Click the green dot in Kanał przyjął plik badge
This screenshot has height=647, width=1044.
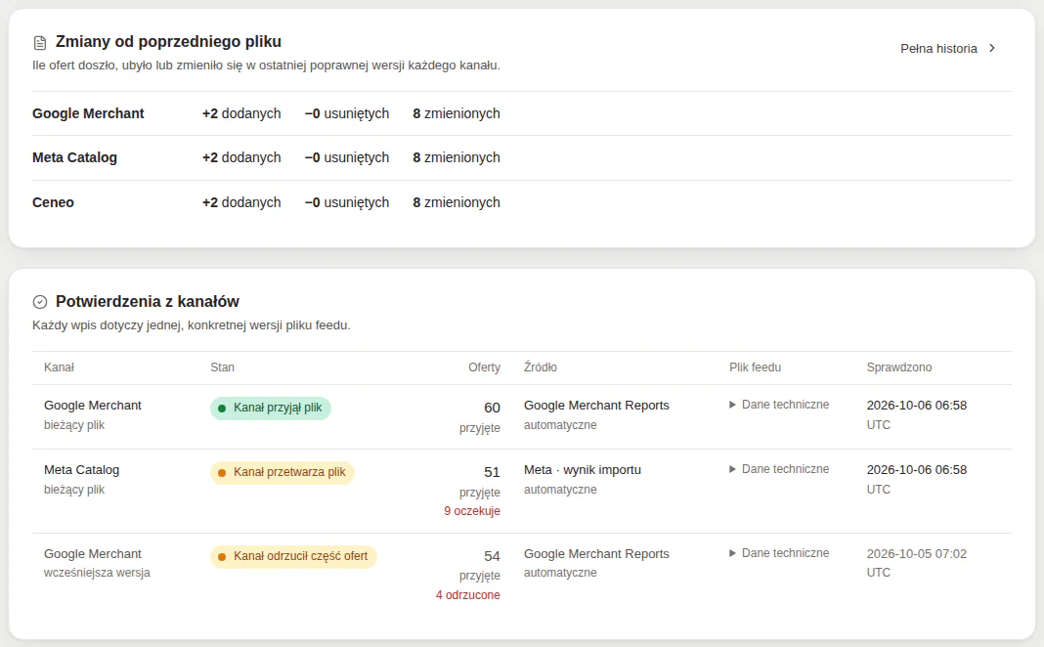[x=222, y=408]
